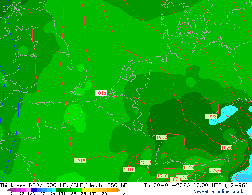252x195 pixels.
Task: Click legend value 127
Action: [41, 193]
